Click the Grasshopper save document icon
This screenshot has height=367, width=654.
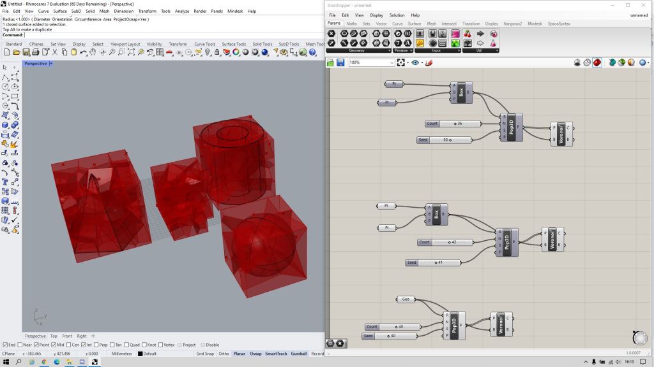(x=340, y=62)
